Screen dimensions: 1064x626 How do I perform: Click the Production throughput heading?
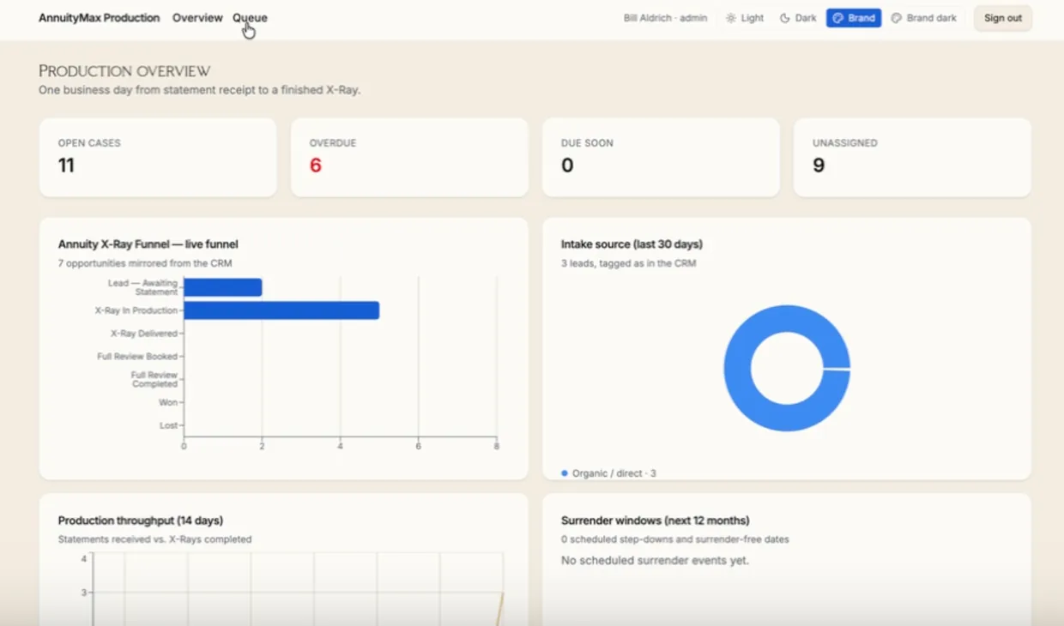point(141,521)
